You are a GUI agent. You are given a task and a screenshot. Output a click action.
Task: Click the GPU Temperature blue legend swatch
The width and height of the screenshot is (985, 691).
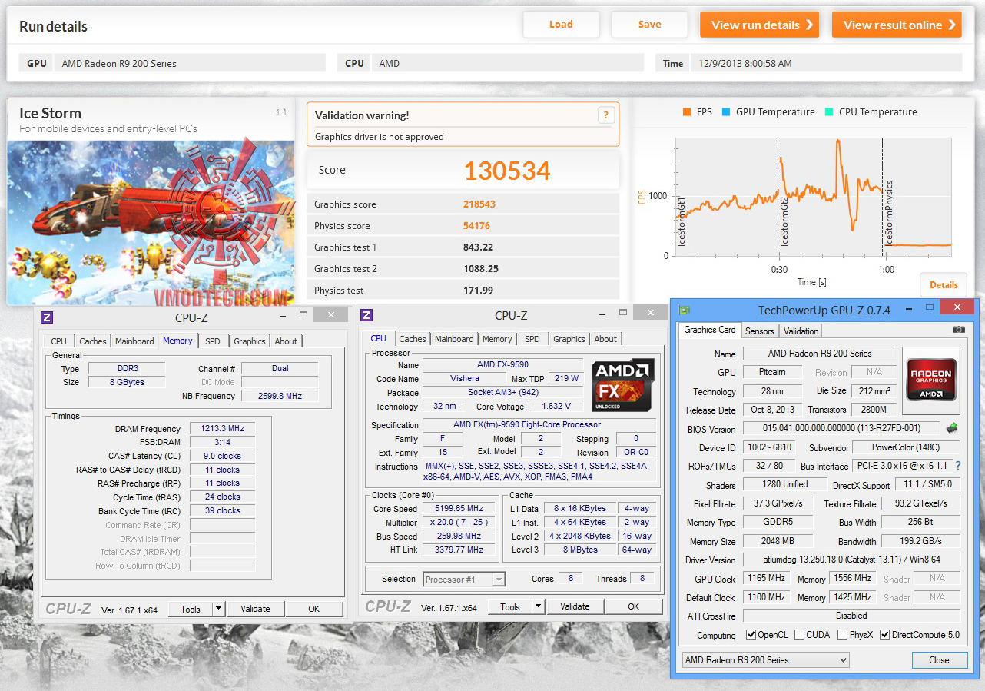(726, 112)
